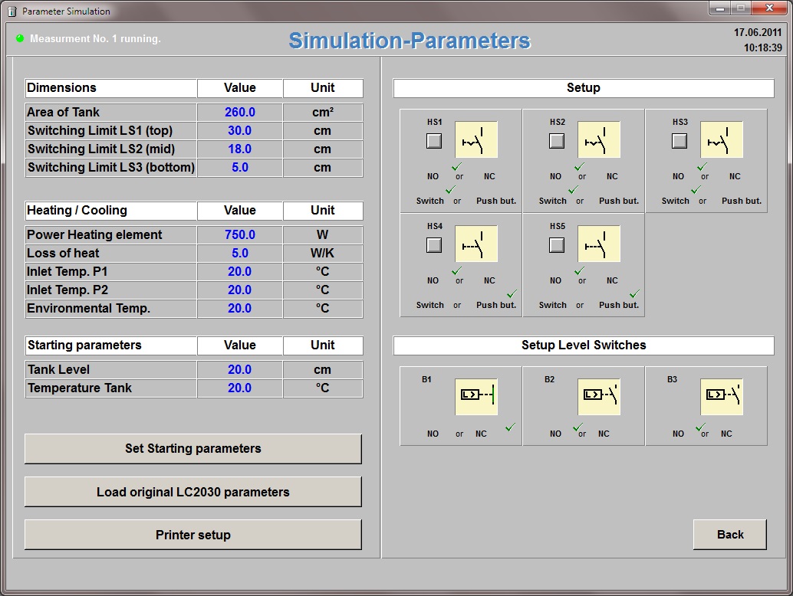Click the W/K unit cell

[323, 253]
